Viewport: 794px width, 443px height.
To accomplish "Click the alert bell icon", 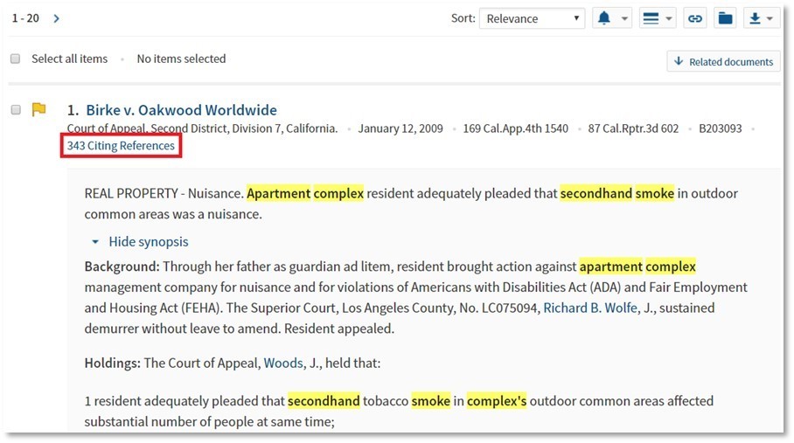I will (x=604, y=18).
